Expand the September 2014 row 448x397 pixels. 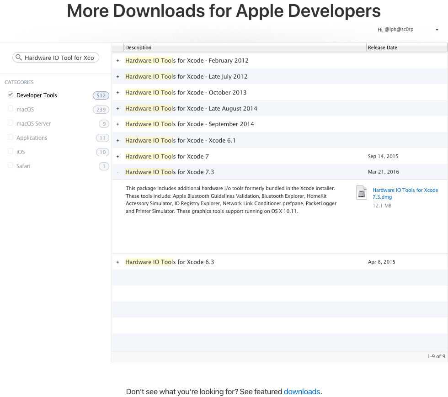click(x=118, y=124)
